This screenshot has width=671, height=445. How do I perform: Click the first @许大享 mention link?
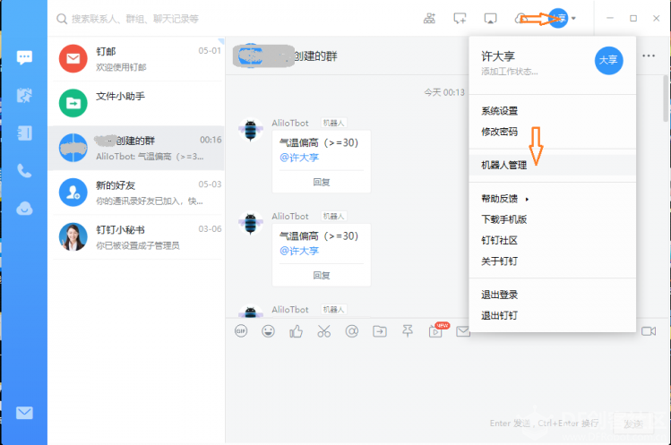[299, 158]
